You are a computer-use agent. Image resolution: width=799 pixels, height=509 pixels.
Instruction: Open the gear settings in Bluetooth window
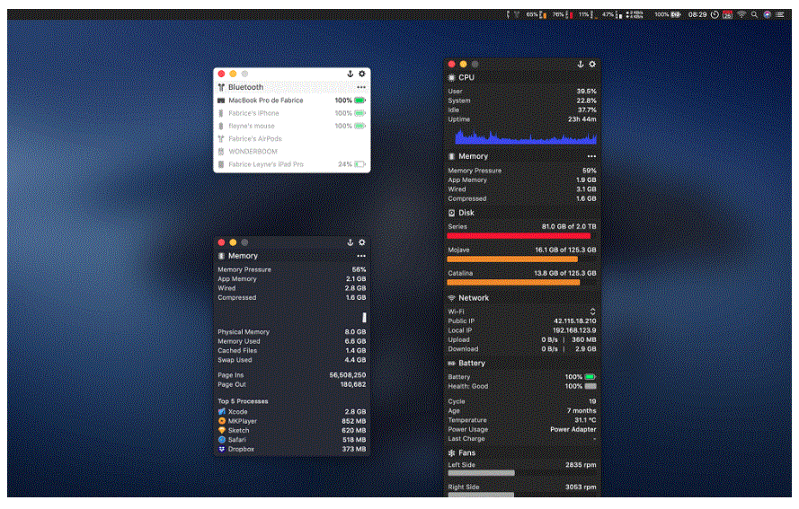click(362, 74)
